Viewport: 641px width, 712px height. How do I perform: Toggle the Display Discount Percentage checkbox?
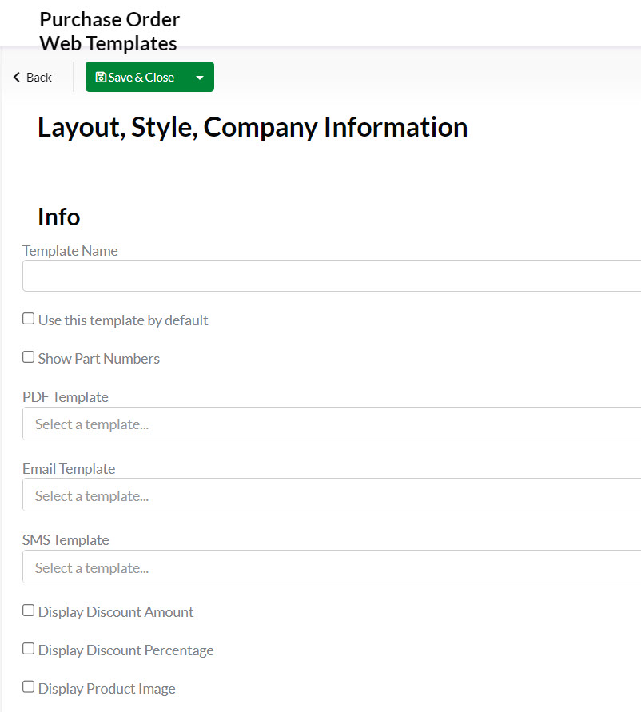pyautogui.click(x=29, y=649)
